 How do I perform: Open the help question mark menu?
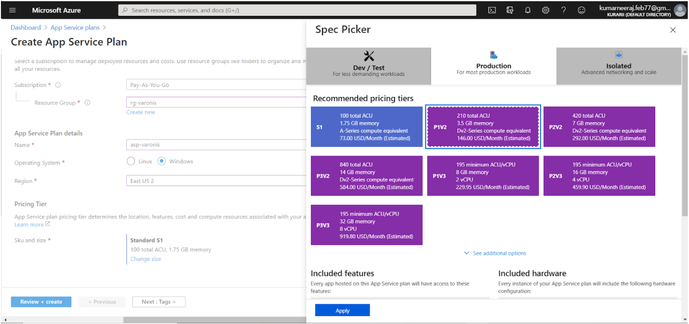(x=564, y=10)
